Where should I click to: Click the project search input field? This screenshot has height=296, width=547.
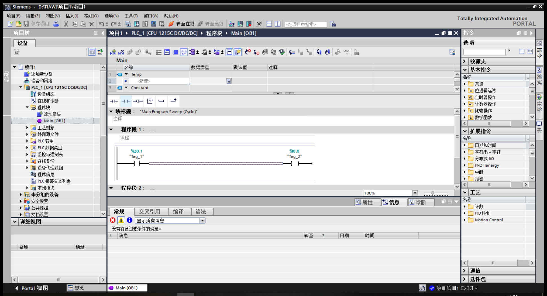pos(305,24)
